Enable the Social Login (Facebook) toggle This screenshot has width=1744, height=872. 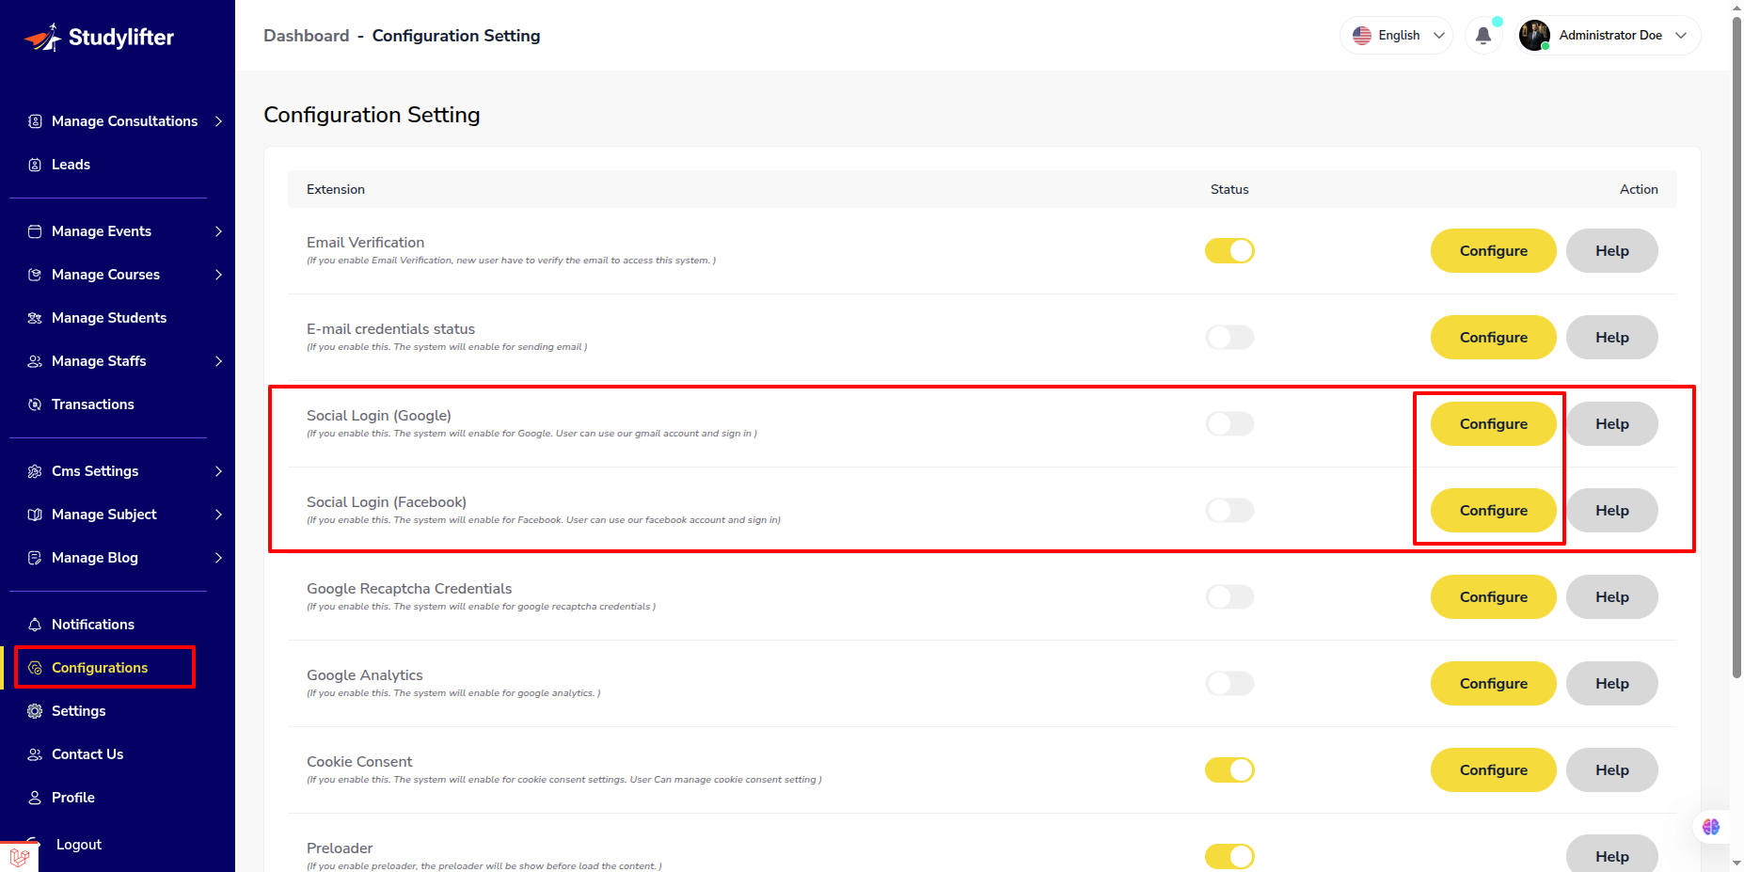click(x=1229, y=511)
